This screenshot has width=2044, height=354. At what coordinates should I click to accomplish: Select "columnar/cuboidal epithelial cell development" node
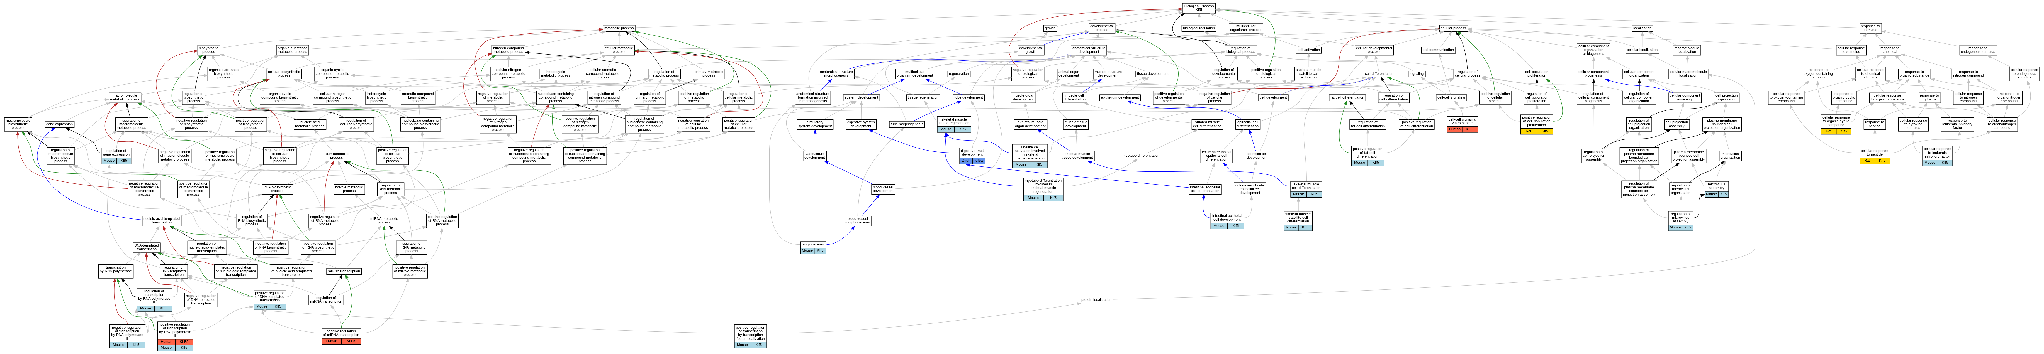click(x=1250, y=189)
